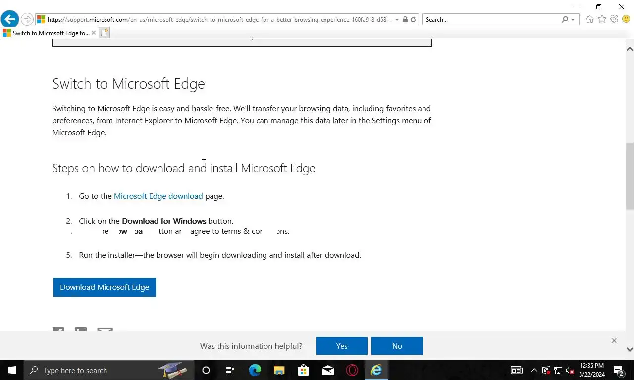Open a new tab with the blank tab button
The image size is (634, 380).
tap(104, 33)
